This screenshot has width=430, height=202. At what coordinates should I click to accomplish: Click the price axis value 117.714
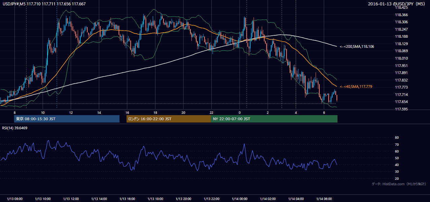401,95
